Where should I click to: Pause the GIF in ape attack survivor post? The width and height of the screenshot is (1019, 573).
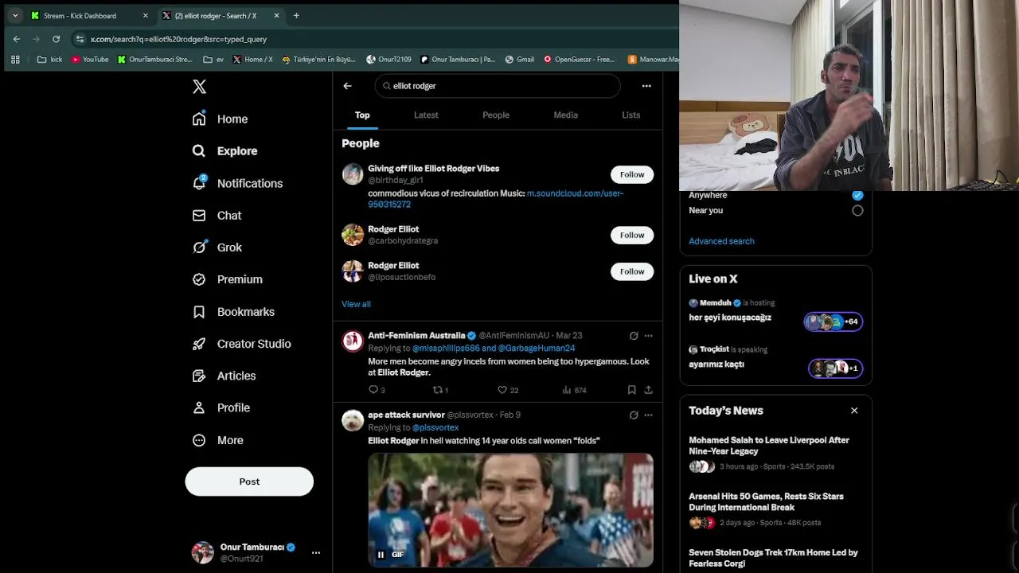point(381,555)
